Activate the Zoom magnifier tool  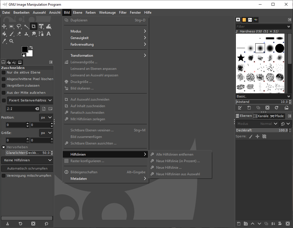click(11, 41)
